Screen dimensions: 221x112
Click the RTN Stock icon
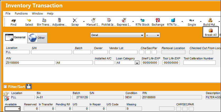[142, 20]
